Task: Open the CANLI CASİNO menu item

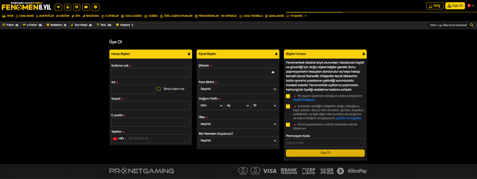Action: [131, 16]
